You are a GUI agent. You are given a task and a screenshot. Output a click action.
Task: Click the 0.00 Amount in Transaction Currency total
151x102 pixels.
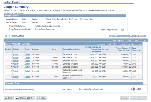[x=63, y=90]
